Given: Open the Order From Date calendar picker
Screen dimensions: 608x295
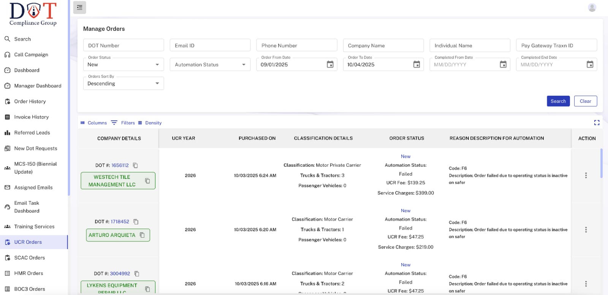Looking at the screenshot, I should point(330,65).
